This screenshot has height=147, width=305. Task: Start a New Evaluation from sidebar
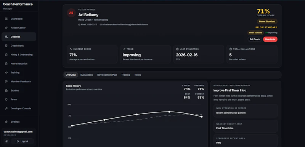tap(19, 63)
